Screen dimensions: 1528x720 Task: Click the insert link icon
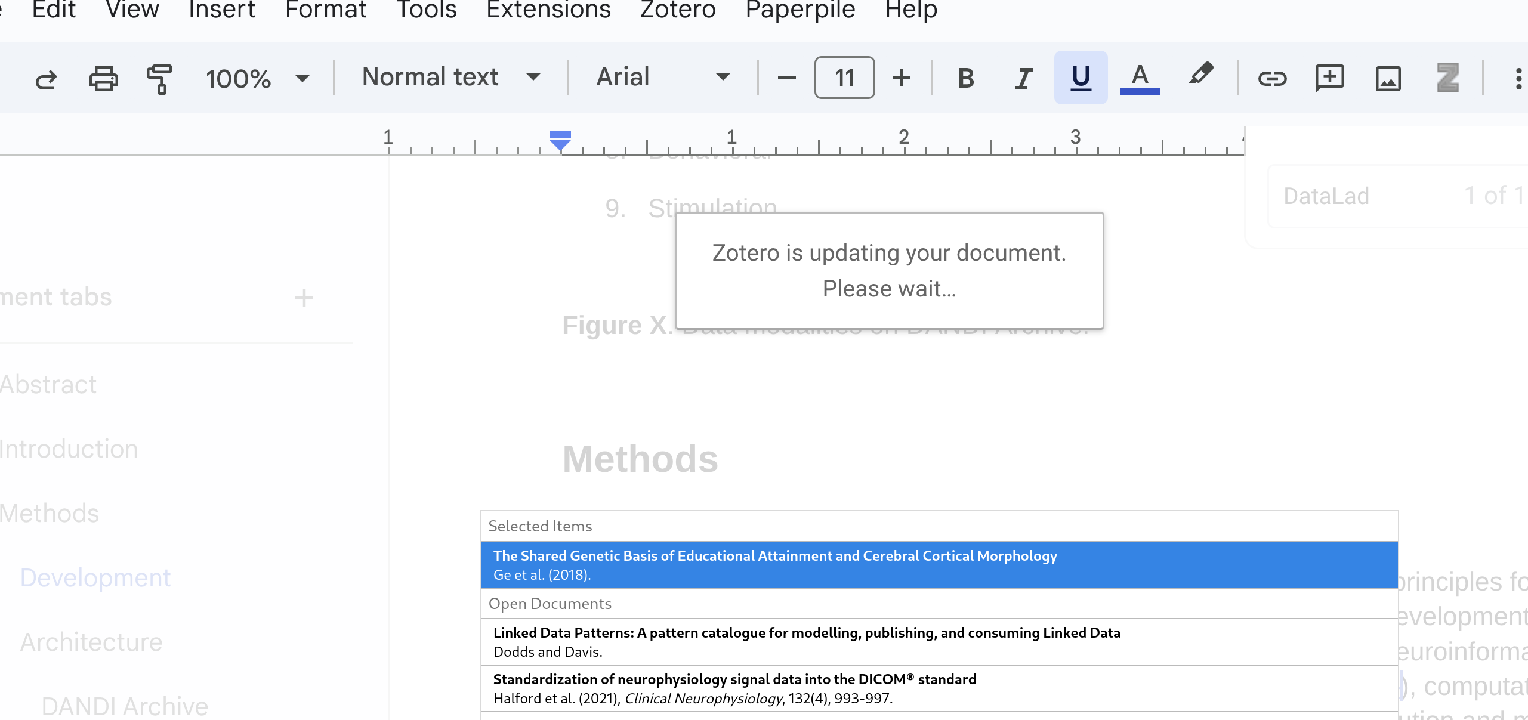point(1271,78)
